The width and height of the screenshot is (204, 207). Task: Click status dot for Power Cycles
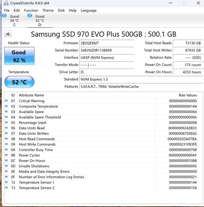[6, 155]
